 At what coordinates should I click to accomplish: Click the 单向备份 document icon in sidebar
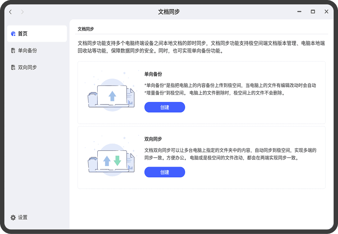coord(13,50)
